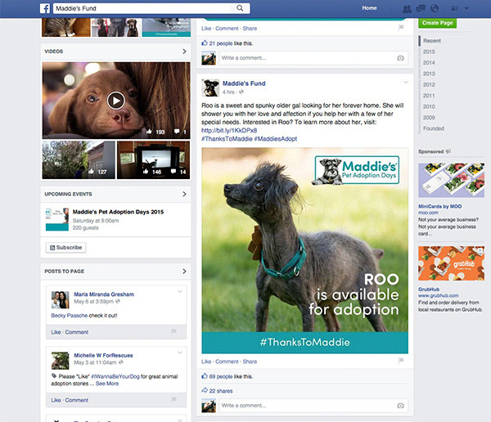Comment link on Roo adoption post

point(227,361)
